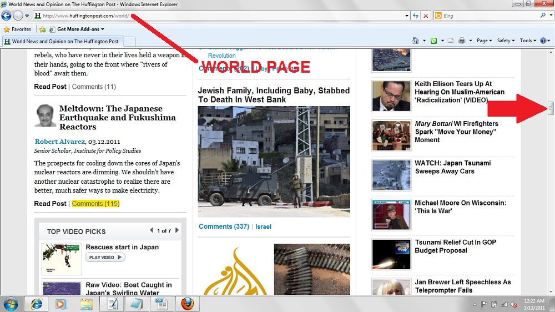555x312 pixels.
Task: Open the search provider dropdown arrow
Action: 551,15
